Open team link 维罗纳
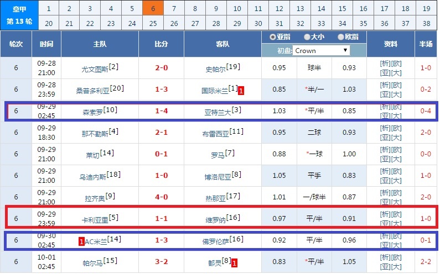Screen dimensions: 440x274 point(215,220)
